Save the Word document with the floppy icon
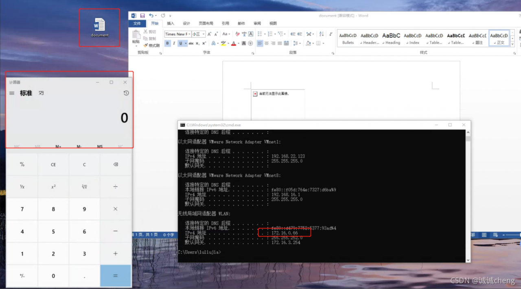Viewport: 521px width, 289px height. point(142,15)
